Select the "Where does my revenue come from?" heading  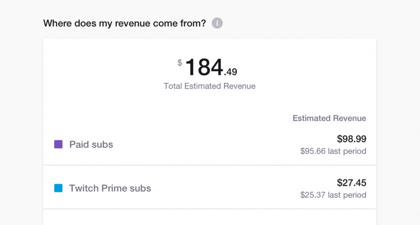pyautogui.click(x=124, y=24)
